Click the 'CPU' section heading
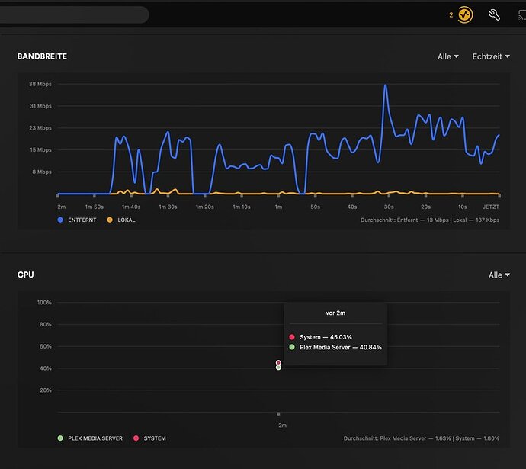 [x=25, y=275]
